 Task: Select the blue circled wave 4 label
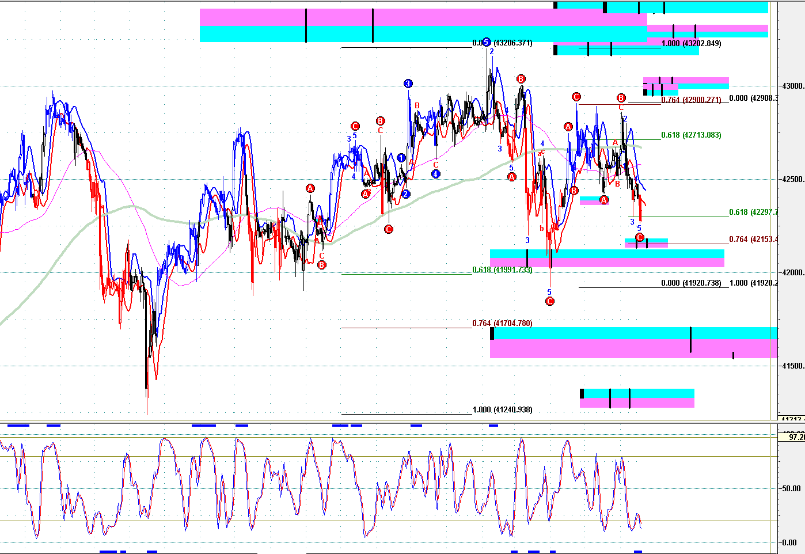[436, 174]
